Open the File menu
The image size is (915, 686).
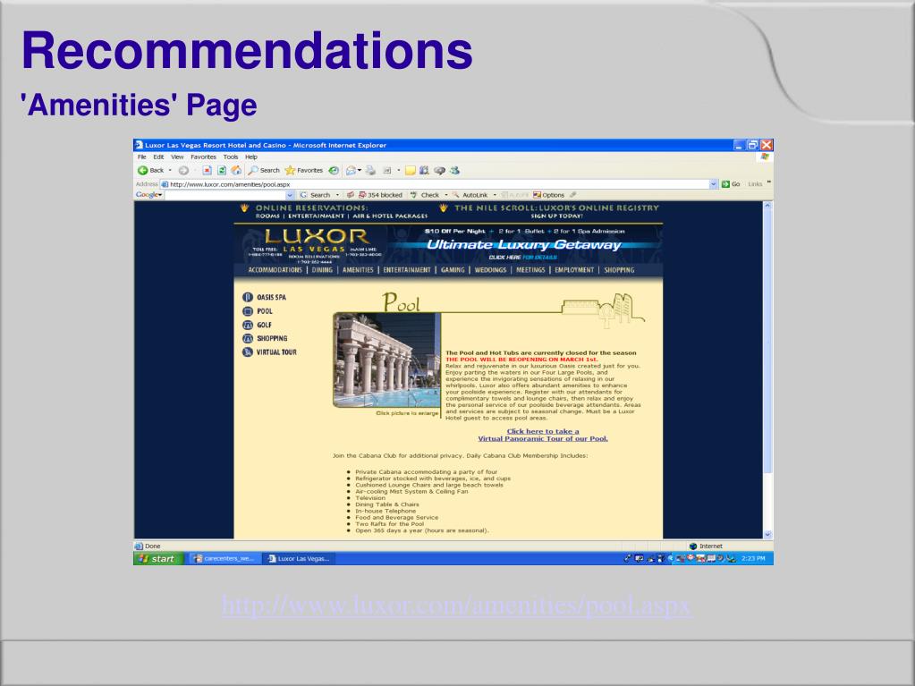point(142,157)
